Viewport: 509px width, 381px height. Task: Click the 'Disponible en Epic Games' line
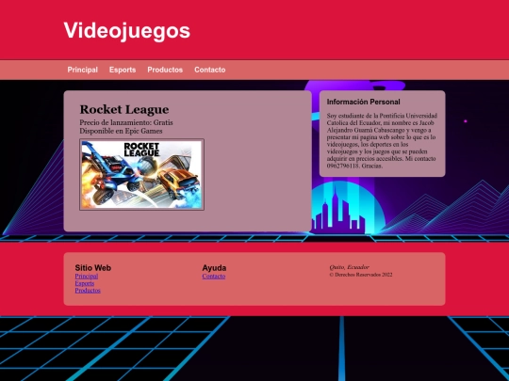pyautogui.click(x=121, y=131)
